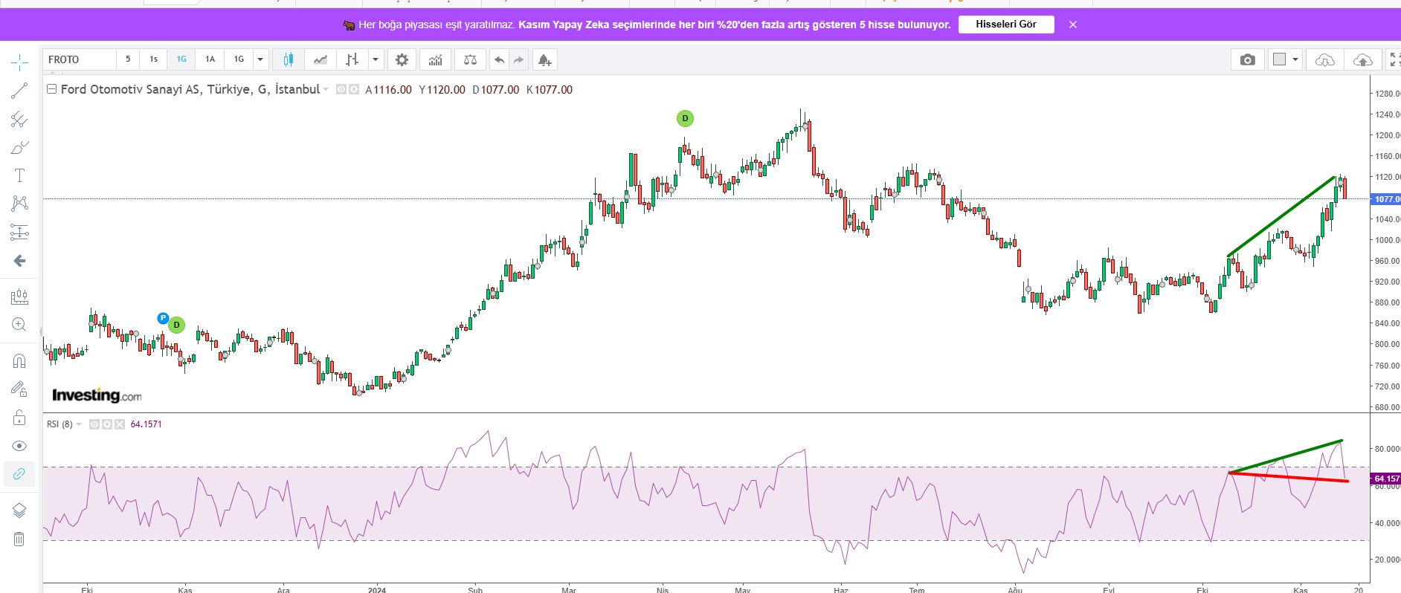Screen dimensions: 1401x593
Task: Remove the RSI indicator with X
Action: [120, 424]
